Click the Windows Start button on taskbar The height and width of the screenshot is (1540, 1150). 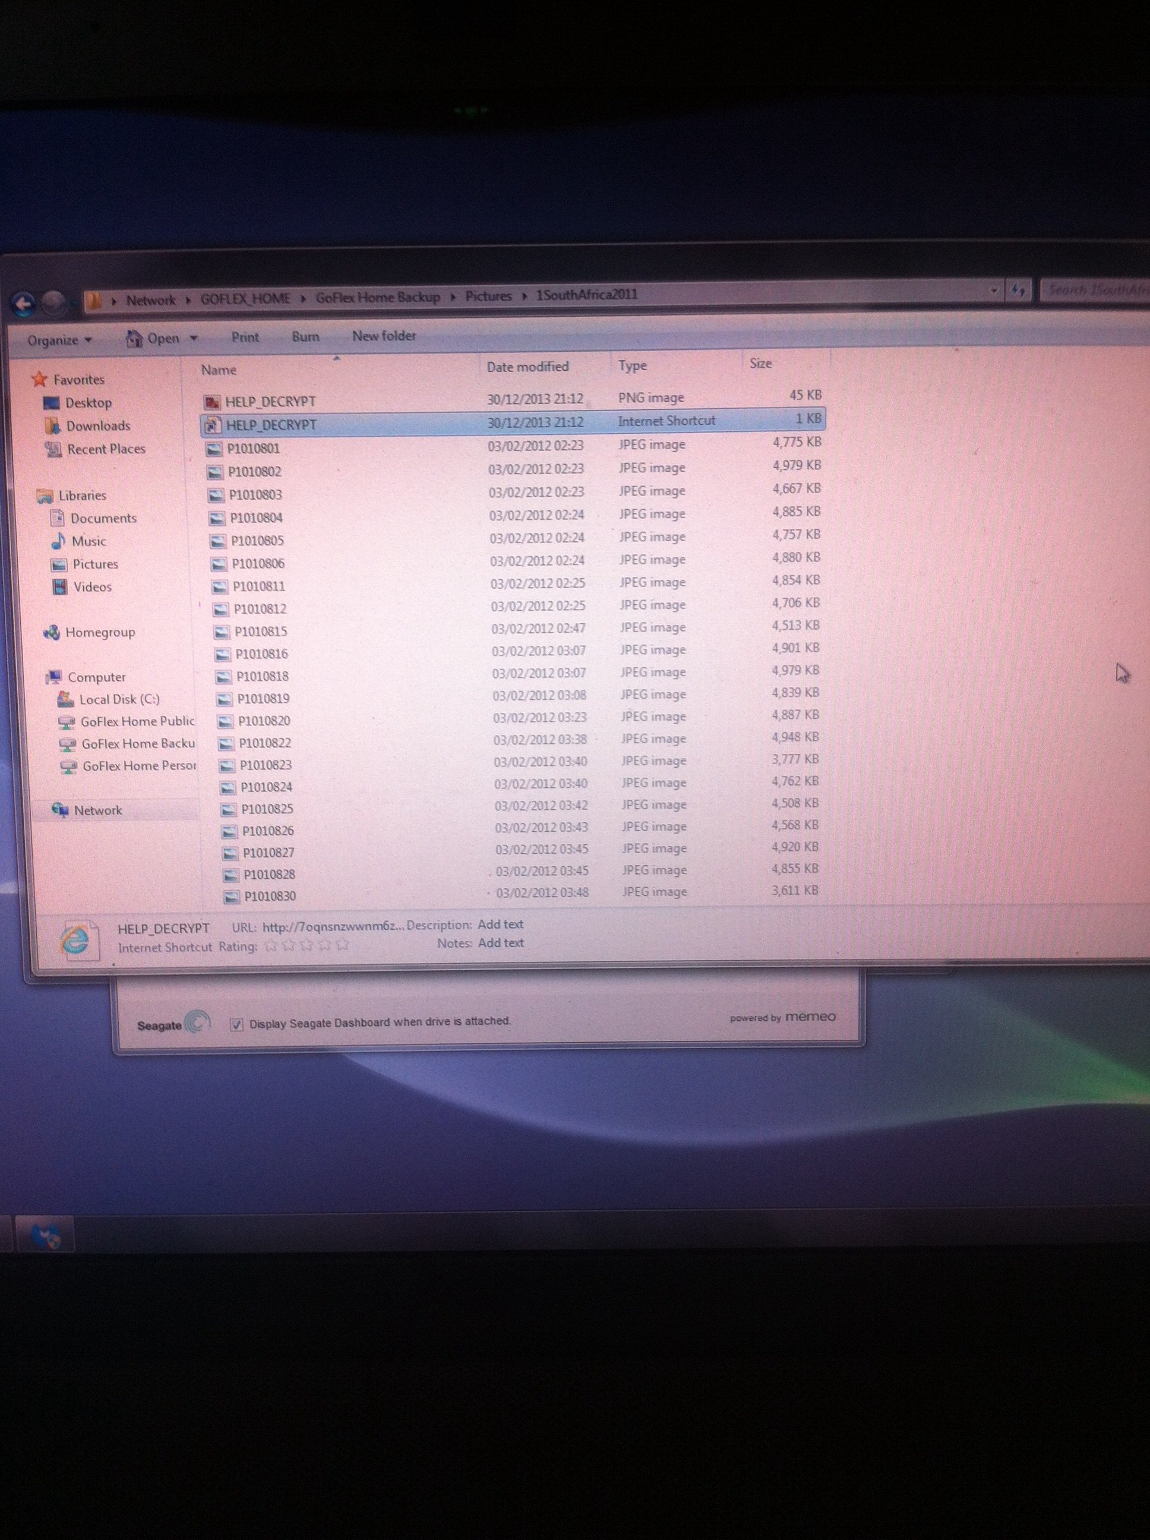tap(45, 1236)
